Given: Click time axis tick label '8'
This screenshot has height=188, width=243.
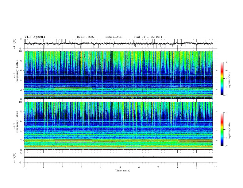Looking at the screenshot, I should (x=177, y=167).
